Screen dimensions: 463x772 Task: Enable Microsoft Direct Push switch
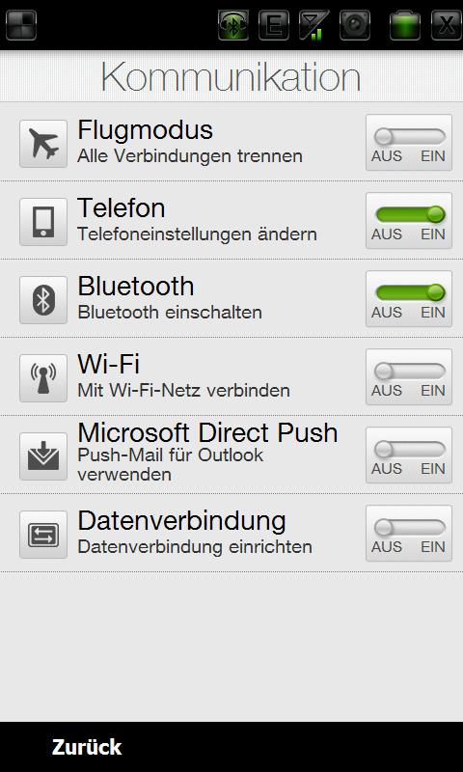[x=409, y=455]
